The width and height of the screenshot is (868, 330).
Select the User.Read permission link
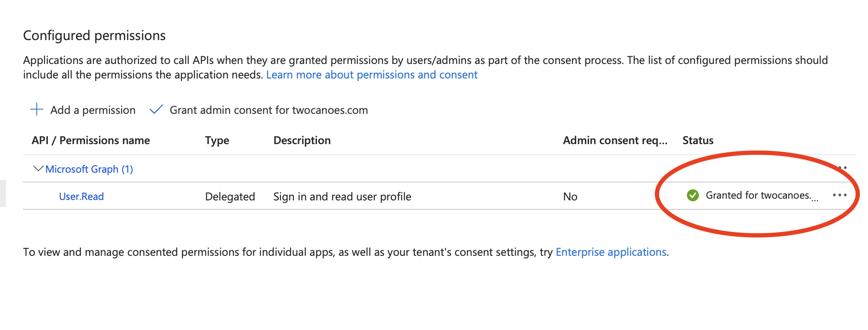click(x=81, y=197)
